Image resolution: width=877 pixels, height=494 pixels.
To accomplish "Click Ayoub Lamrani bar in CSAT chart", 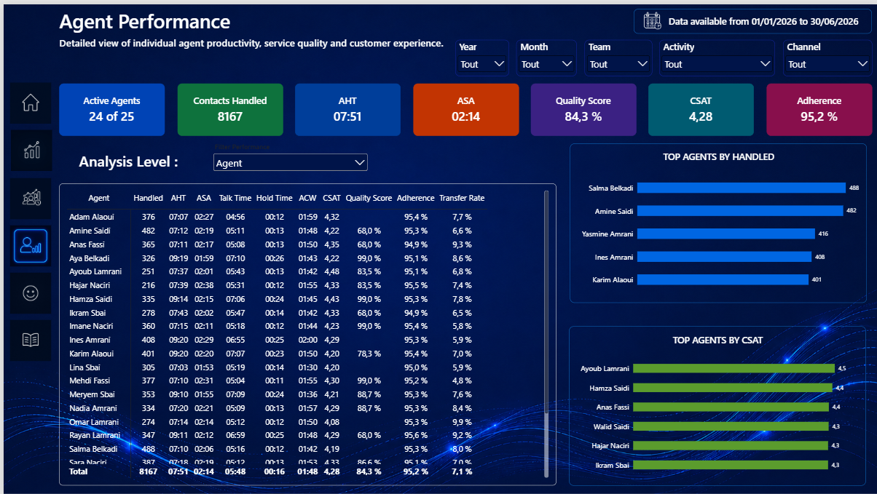I will coord(734,368).
